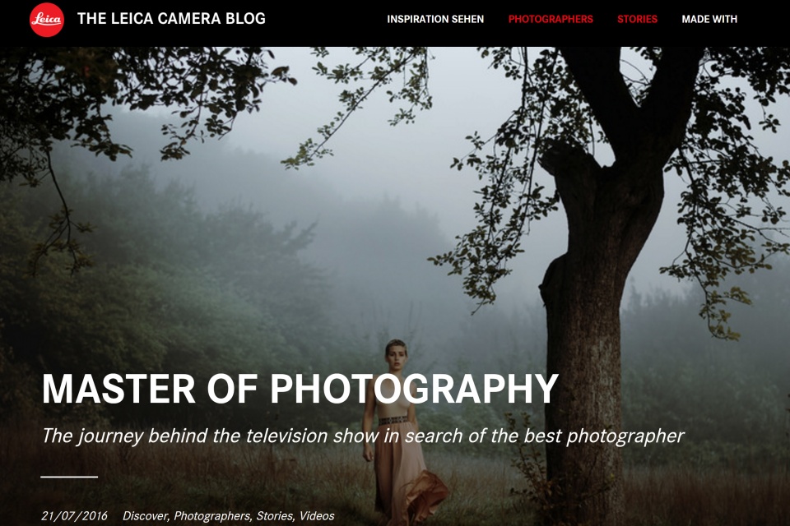Open the Inspiration Sehen menu item
Image resolution: width=790 pixels, height=526 pixels.
pyautogui.click(x=435, y=19)
